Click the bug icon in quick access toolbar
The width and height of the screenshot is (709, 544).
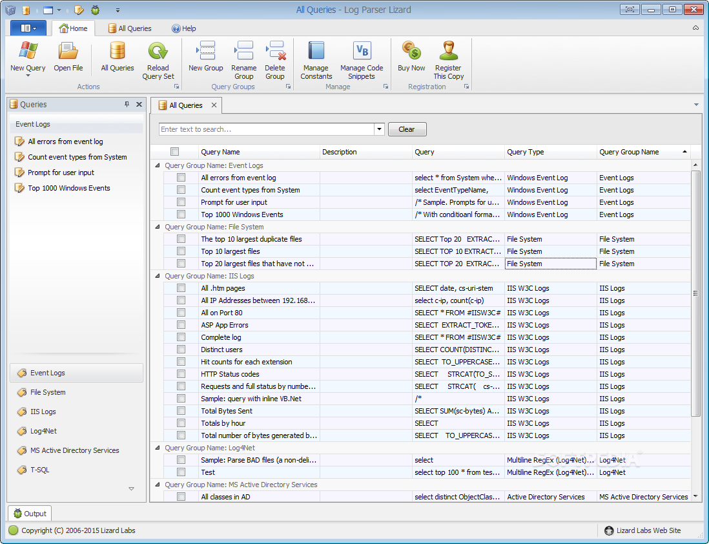pos(95,10)
